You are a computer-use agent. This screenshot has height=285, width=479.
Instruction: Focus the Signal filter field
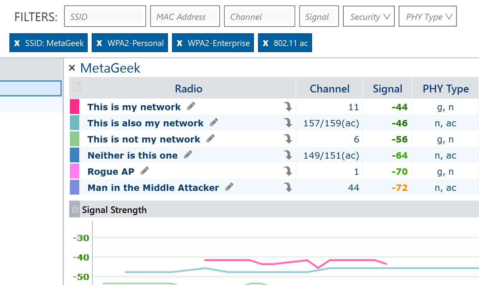pos(319,16)
